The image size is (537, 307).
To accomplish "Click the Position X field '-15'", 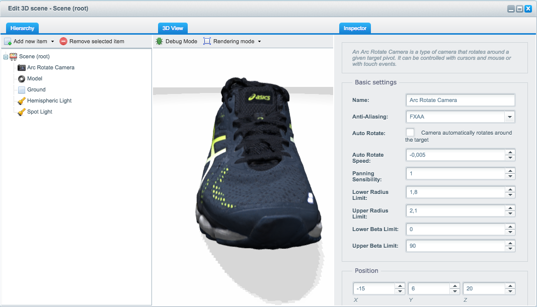I will 374,288.
